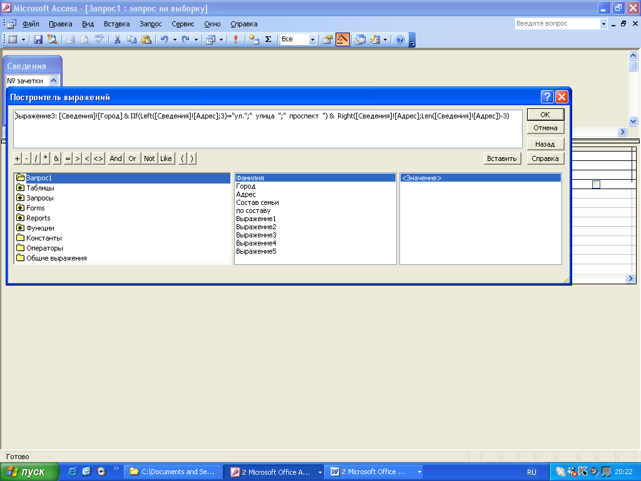Viewport: 641px width, 481px height.
Task: Click the Вставить button
Action: pos(502,158)
